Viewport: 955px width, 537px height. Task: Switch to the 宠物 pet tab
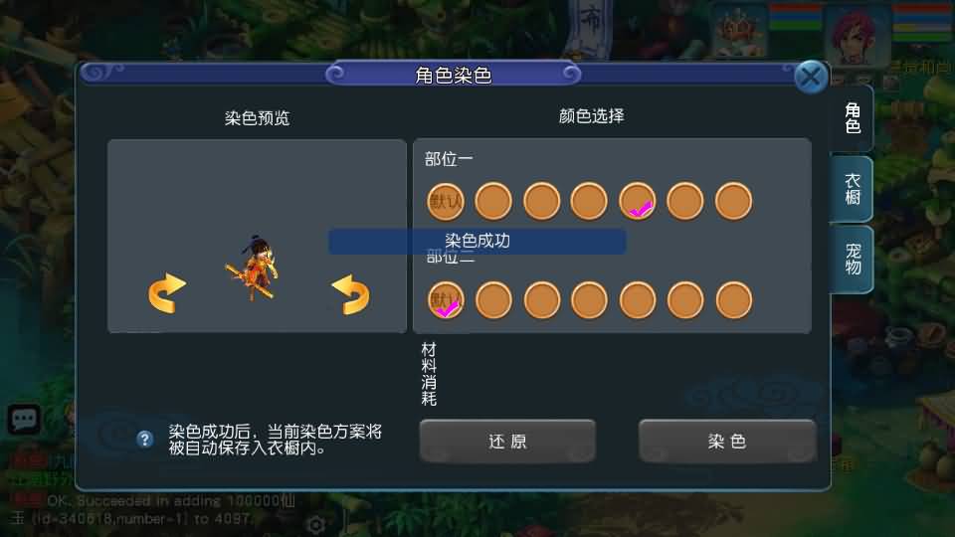(x=853, y=259)
